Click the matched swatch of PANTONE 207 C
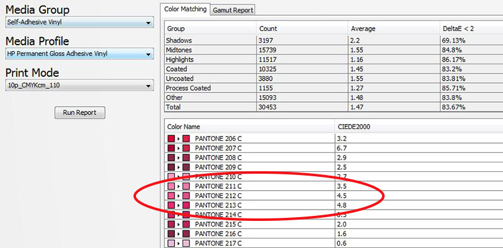This screenshot has height=248, width=503. click(x=186, y=148)
